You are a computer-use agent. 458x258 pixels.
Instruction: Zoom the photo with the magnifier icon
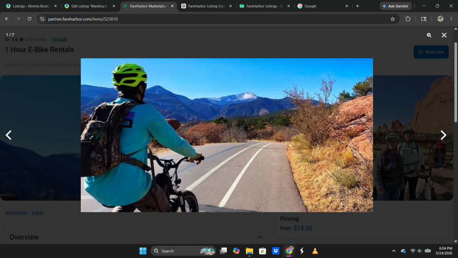[x=429, y=35]
